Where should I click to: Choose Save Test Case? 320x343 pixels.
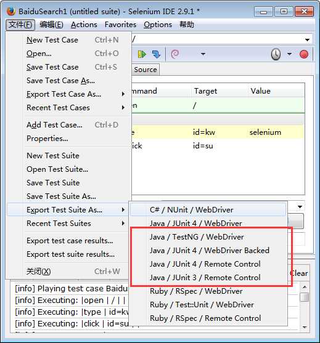coord(68,67)
